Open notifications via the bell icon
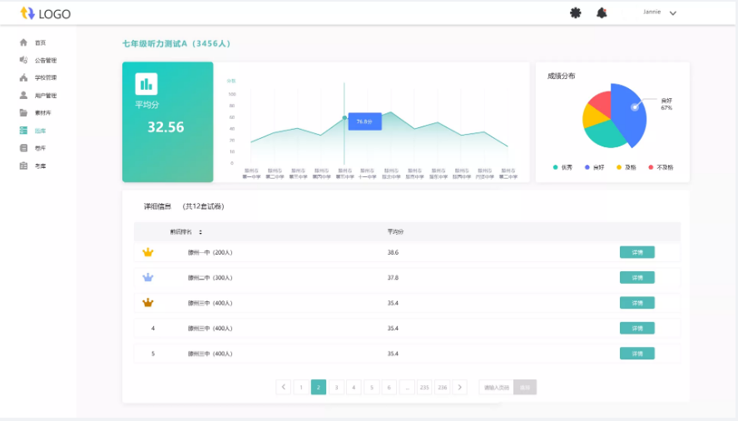 (602, 12)
